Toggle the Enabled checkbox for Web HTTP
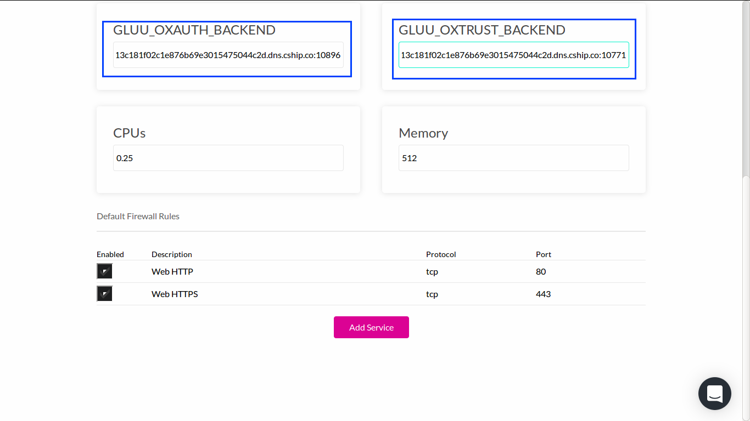The height and width of the screenshot is (421, 750). pyautogui.click(x=104, y=271)
